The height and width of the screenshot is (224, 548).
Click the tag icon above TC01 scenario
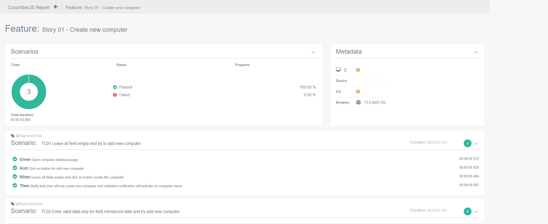pyautogui.click(x=13, y=136)
